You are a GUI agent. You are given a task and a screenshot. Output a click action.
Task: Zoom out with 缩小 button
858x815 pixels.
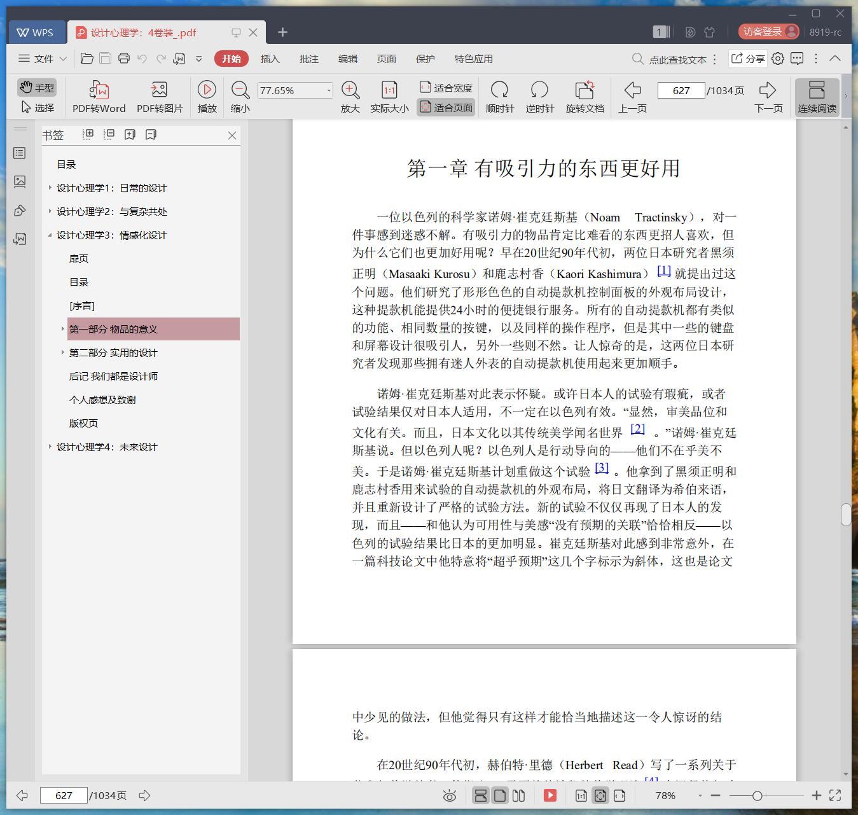point(240,97)
